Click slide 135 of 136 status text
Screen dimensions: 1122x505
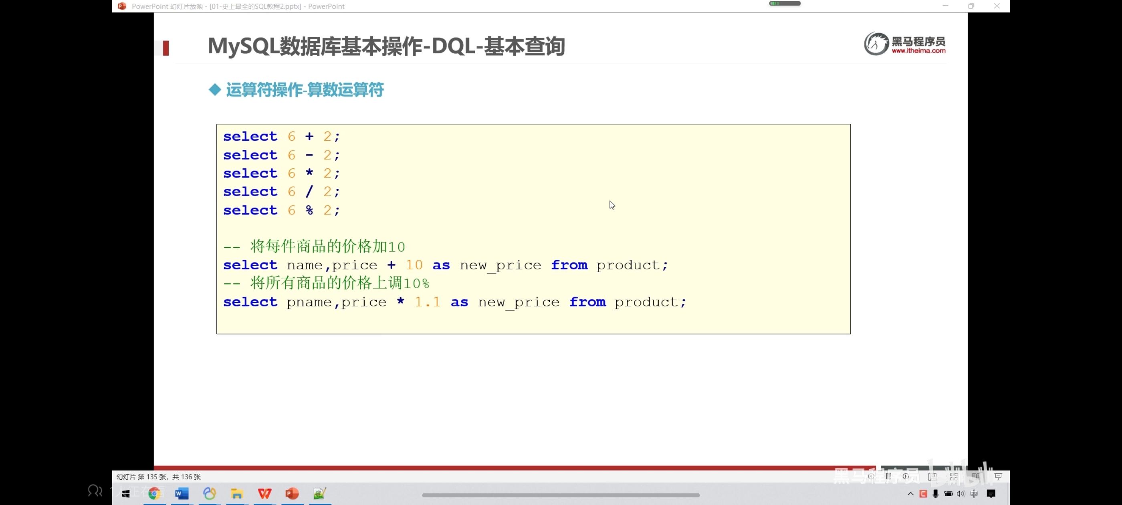point(159,477)
